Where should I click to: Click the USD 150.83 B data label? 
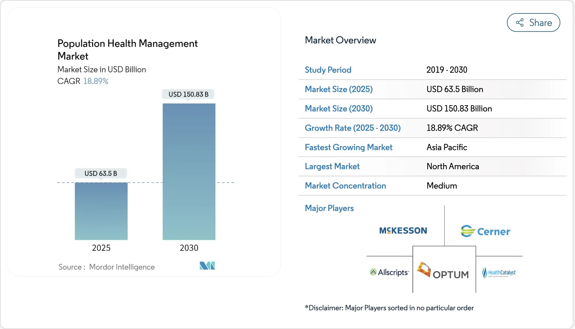188,94
